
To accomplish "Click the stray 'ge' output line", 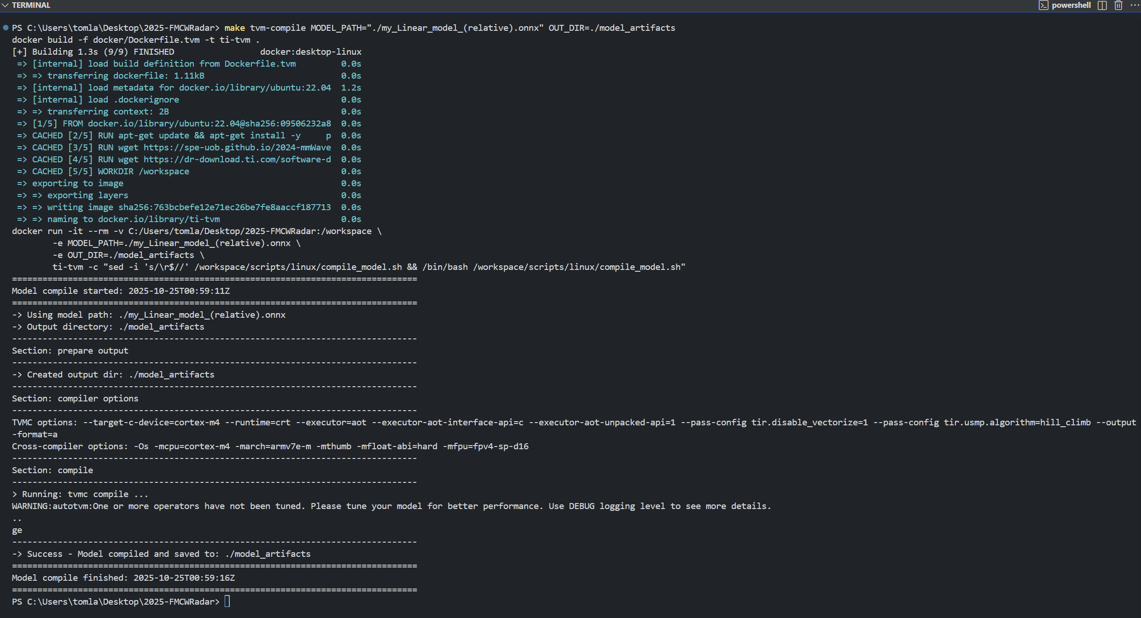I will tap(17, 530).
